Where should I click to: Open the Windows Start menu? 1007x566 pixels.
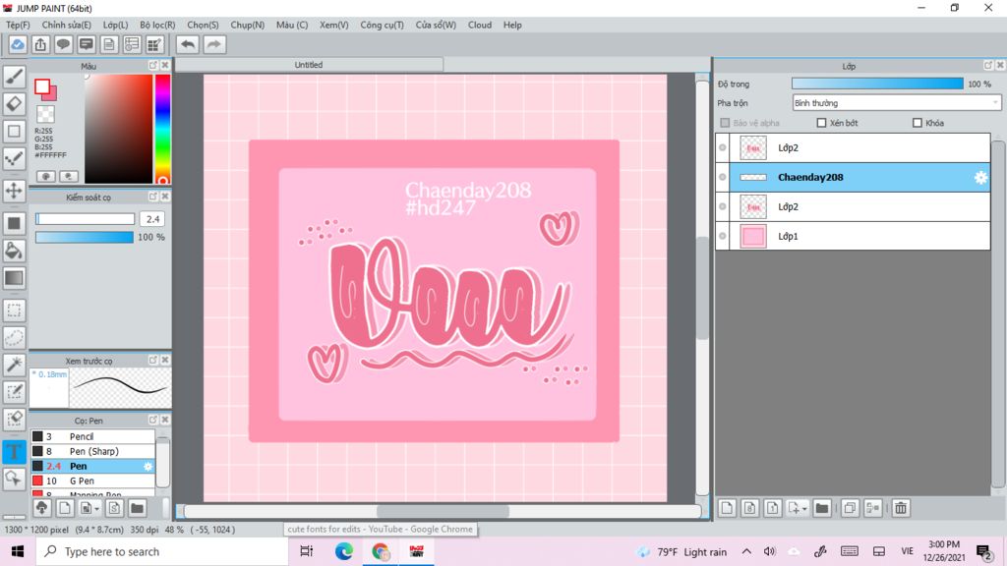pyautogui.click(x=18, y=552)
